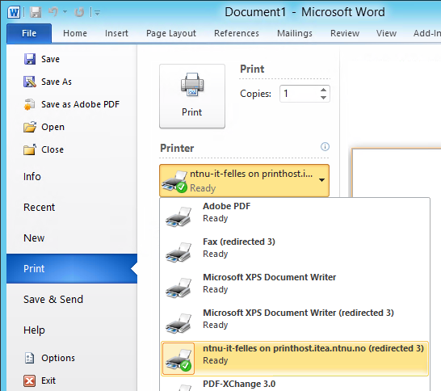
Task: Click the Adobe PDF printer icon
Action: pyautogui.click(x=178, y=217)
